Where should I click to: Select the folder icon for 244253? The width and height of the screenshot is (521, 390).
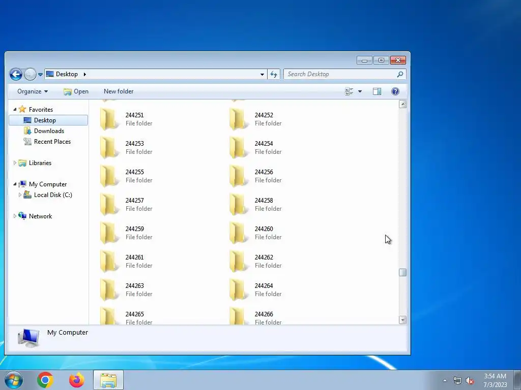click(x=109, y=148)
